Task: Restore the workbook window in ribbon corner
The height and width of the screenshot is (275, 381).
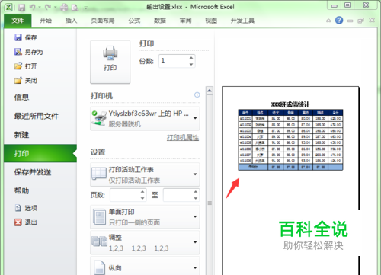Action: (360, 21)
